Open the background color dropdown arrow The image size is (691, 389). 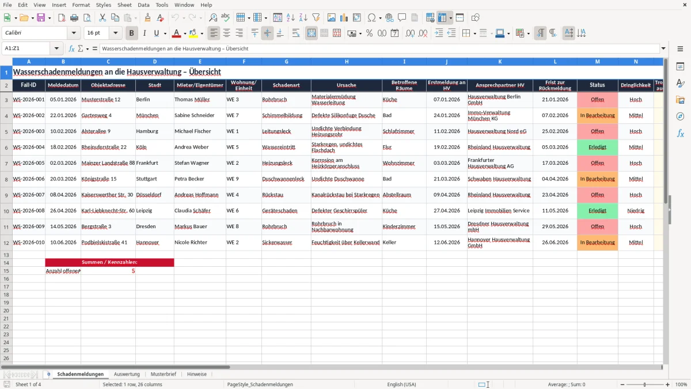click(x=201, y=33)
